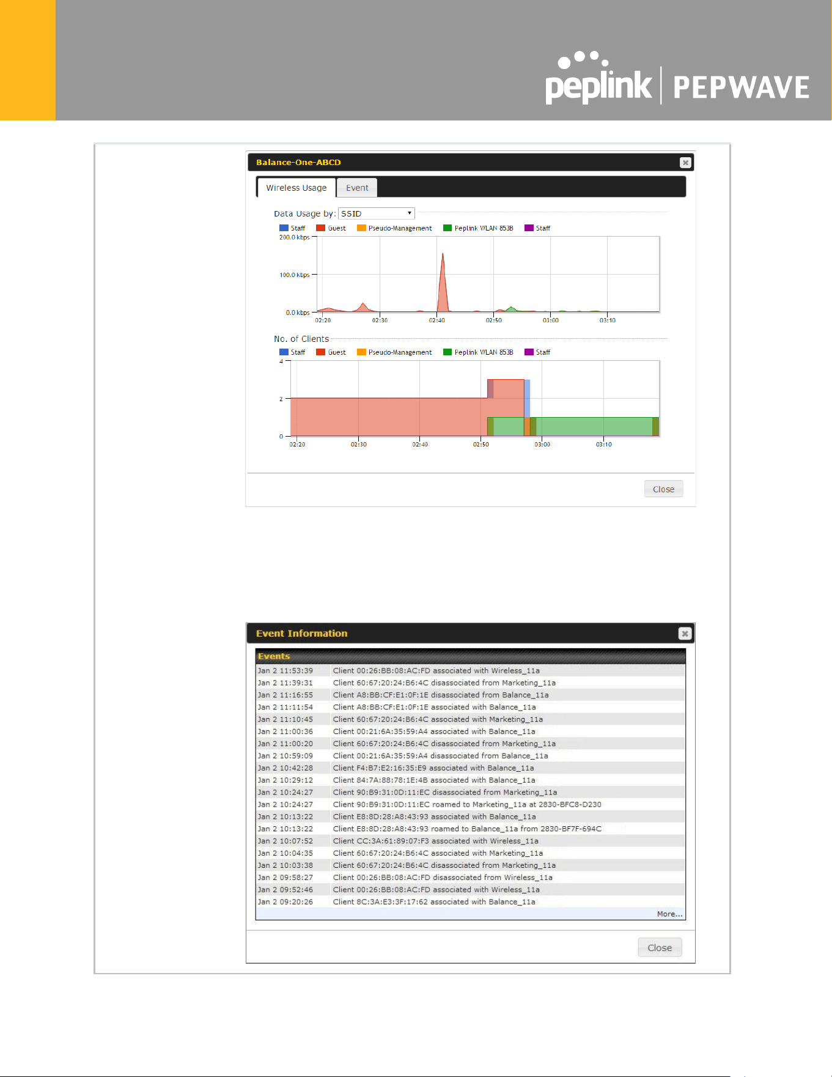
Task: Select event roamed to Marketing_11a at 2830-BFC8-D230
Action: pos(470,805)
